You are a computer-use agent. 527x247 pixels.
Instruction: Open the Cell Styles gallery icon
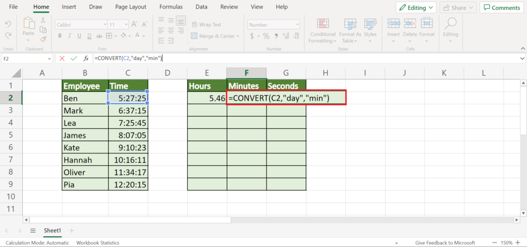370,24
